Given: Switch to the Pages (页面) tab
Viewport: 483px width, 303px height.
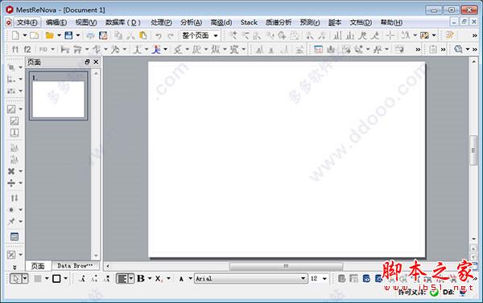Looking at the screenshot, I should tap(38, 266).
